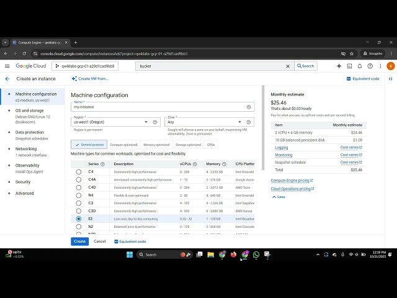Reload the page with browser refresh icon
Screen dimensions: 397x298
coord(24,54)
